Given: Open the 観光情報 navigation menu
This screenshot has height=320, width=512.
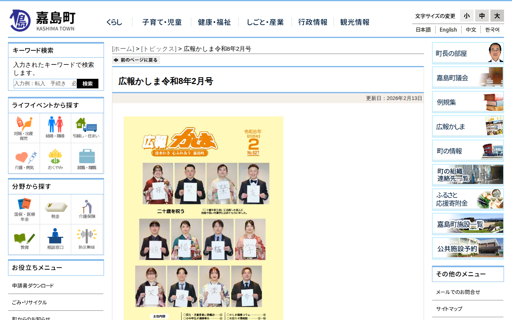Looking at the screenshot, I should click(355, 22).
